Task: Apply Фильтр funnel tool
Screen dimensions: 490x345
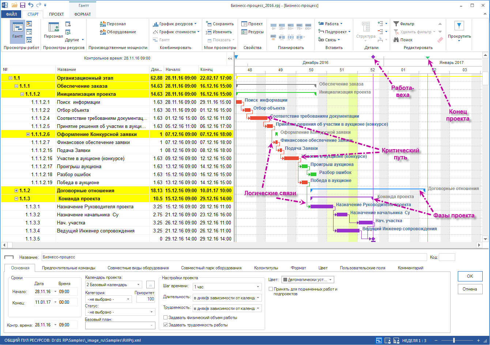Action: pos(404,24)
